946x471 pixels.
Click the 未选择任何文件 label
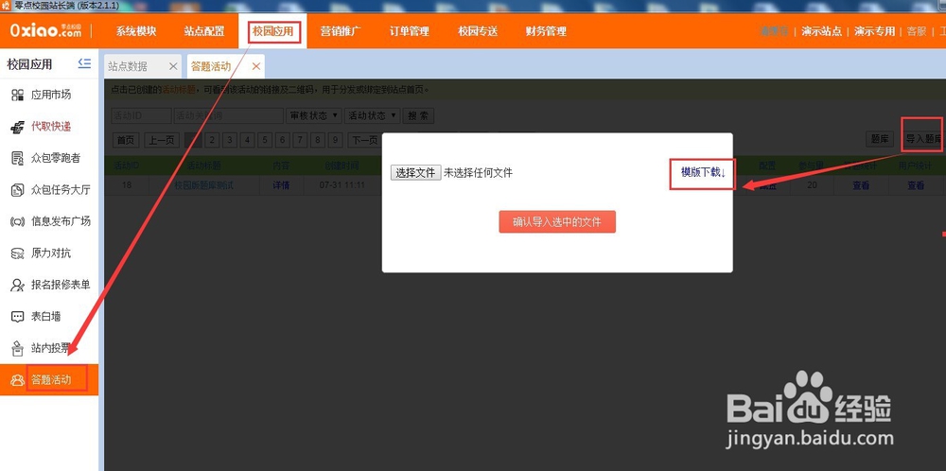(x=479, y=173)
